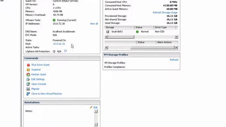Click the alarm table horizontal scrollbar thumb

(x=152, y=47)
